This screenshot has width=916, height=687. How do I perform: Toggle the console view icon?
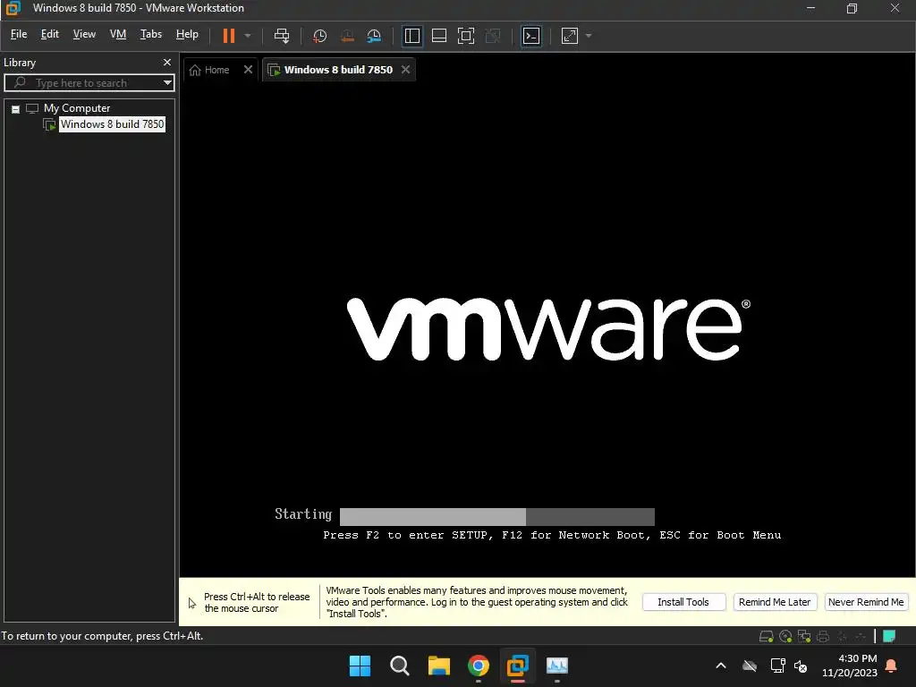coord(531,36)
